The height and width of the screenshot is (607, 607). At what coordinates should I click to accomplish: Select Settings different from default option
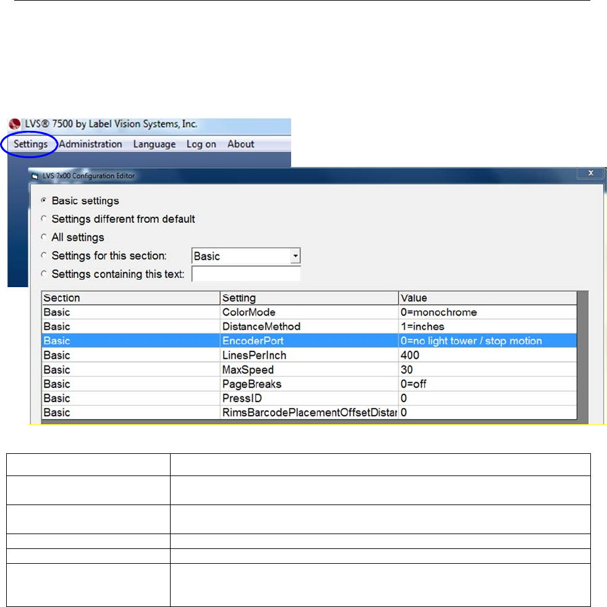[44, 219]
